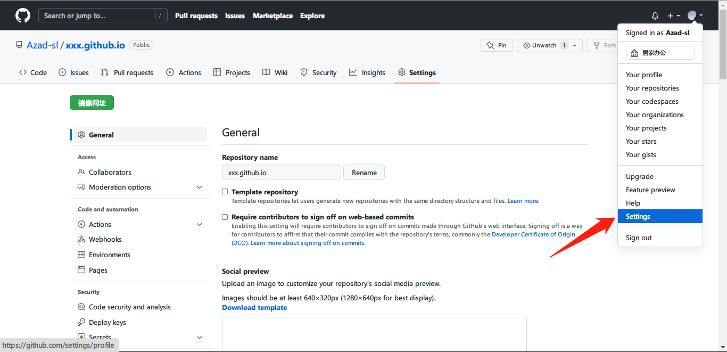Open Pull requests in the top navigation bar

196,15
